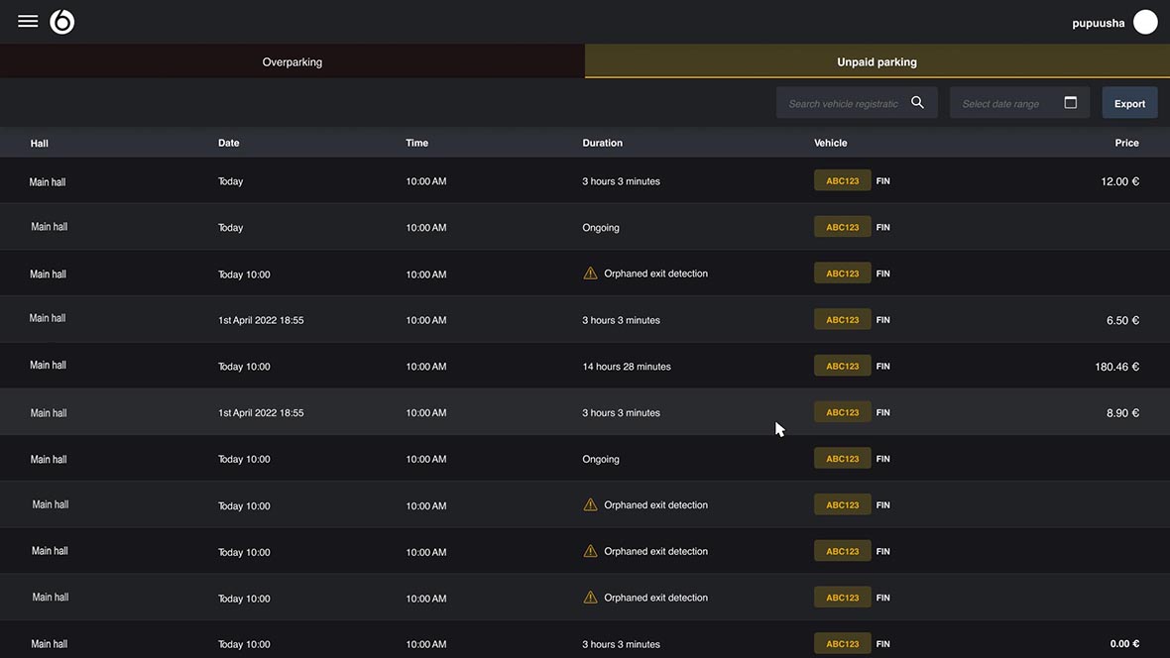Select the Unpaid parking tab
This screenshot has width=1170, height=658.
(x=877, y=60)
